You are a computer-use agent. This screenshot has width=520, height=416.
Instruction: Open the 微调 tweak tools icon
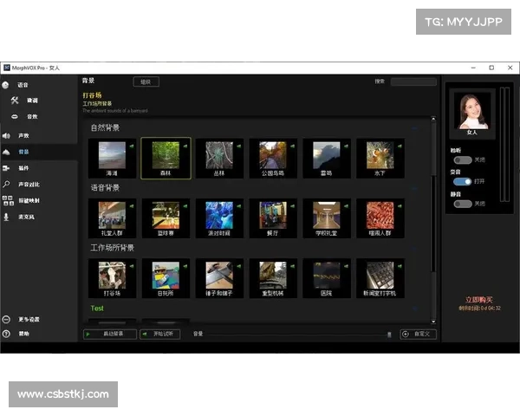coord(15,101)
